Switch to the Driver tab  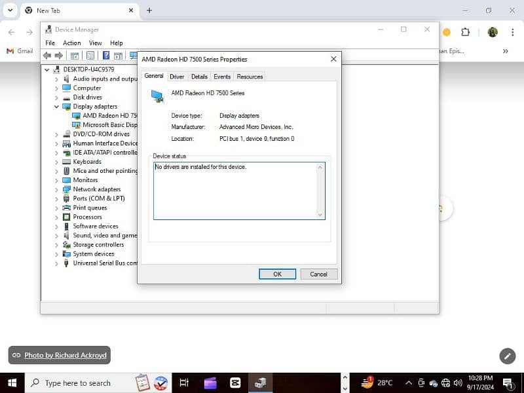[177, 77]
